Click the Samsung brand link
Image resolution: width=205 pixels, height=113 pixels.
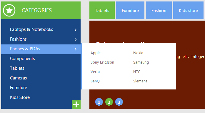141,62
